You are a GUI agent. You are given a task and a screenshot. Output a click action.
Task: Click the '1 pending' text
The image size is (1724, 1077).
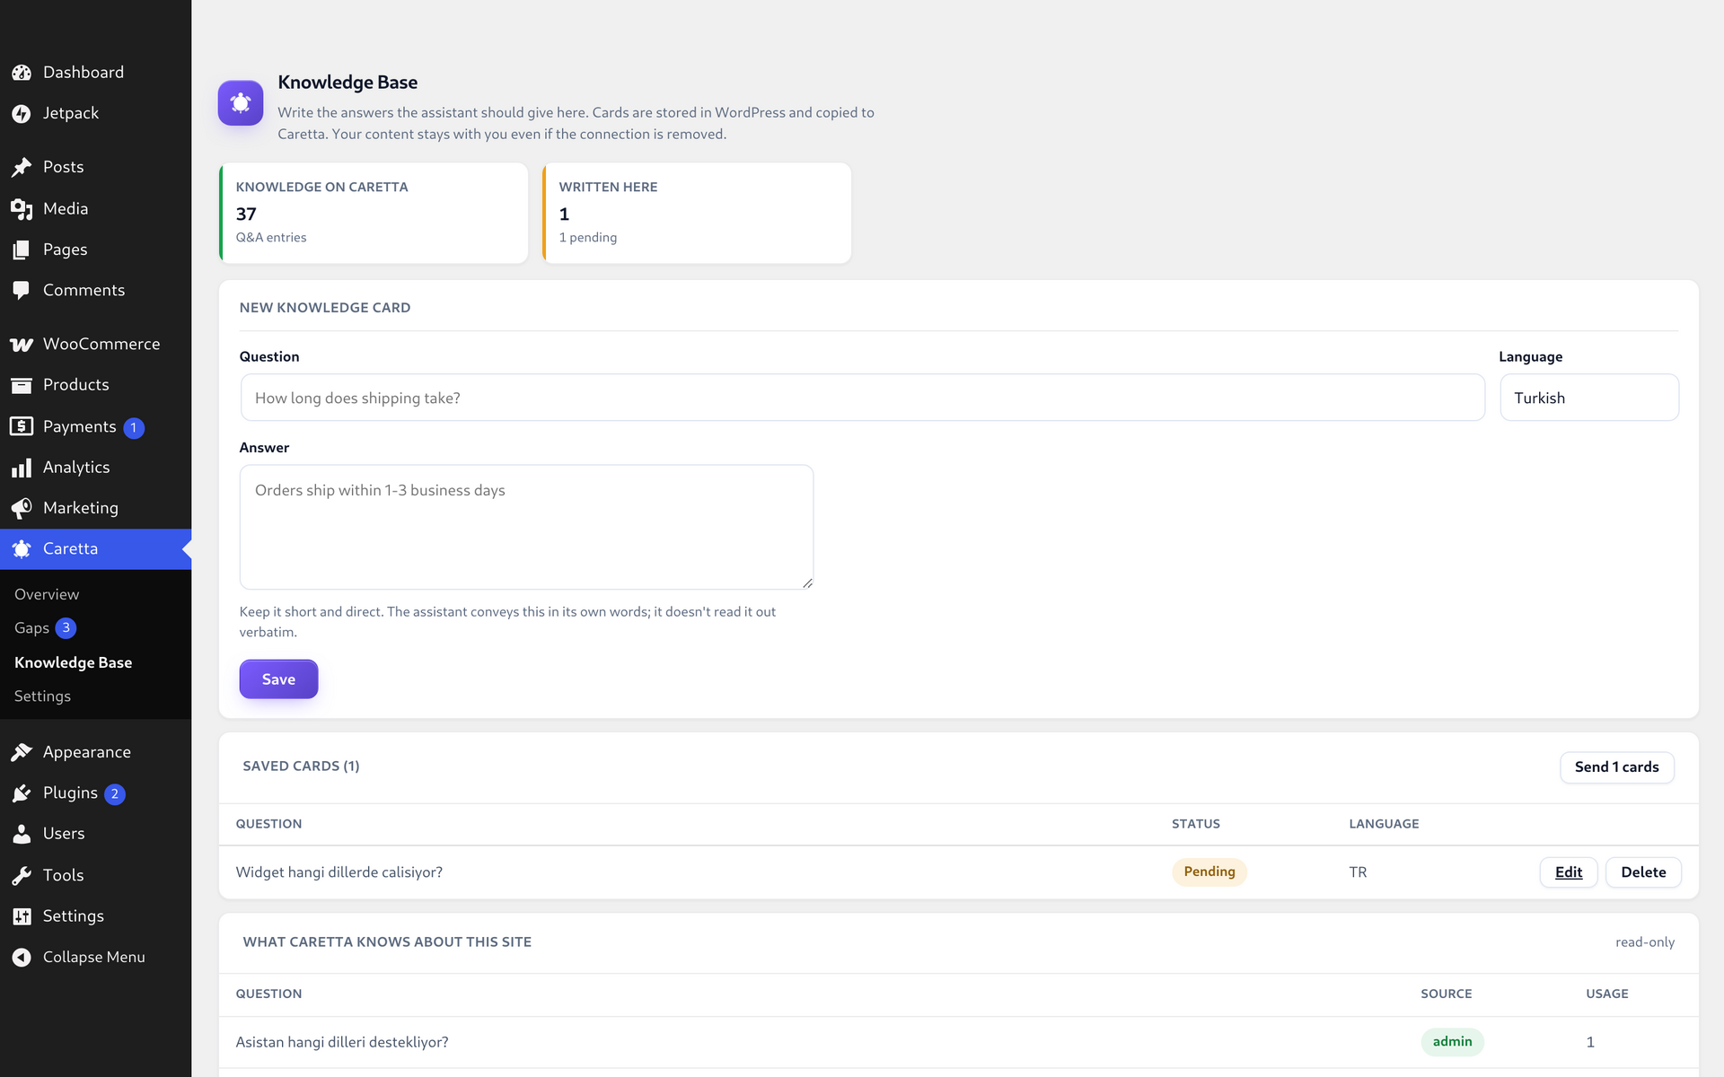588,238
